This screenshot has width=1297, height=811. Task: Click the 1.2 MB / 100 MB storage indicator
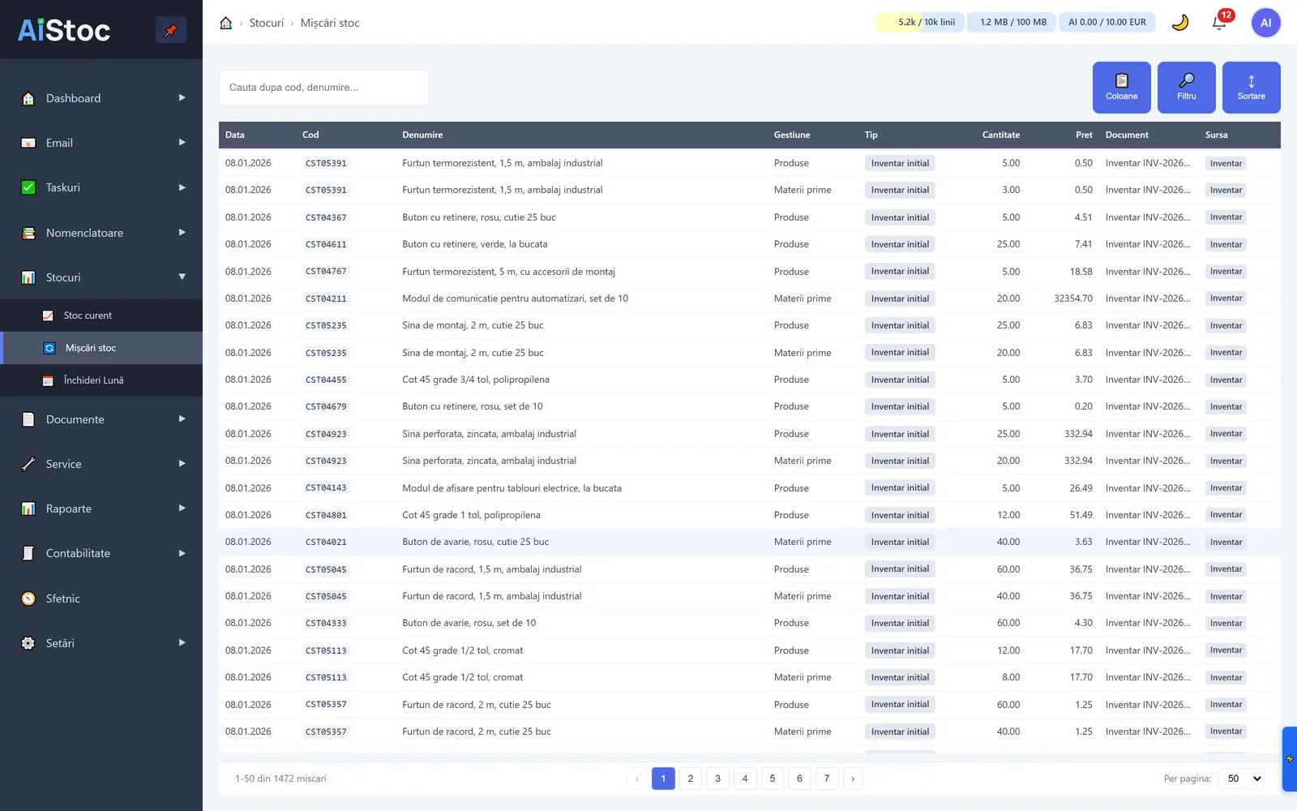[x=1012, y=23]
